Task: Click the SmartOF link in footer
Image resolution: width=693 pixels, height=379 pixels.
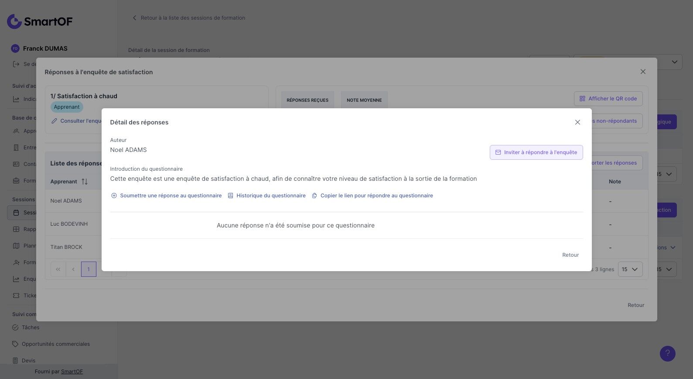Action: pos(72,372)
